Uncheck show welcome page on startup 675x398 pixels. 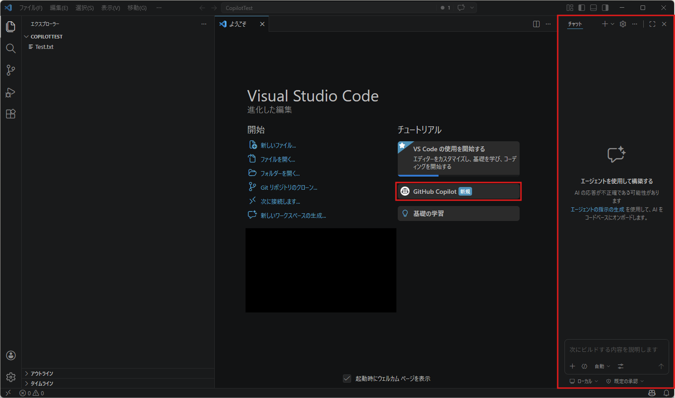point(347,379)
